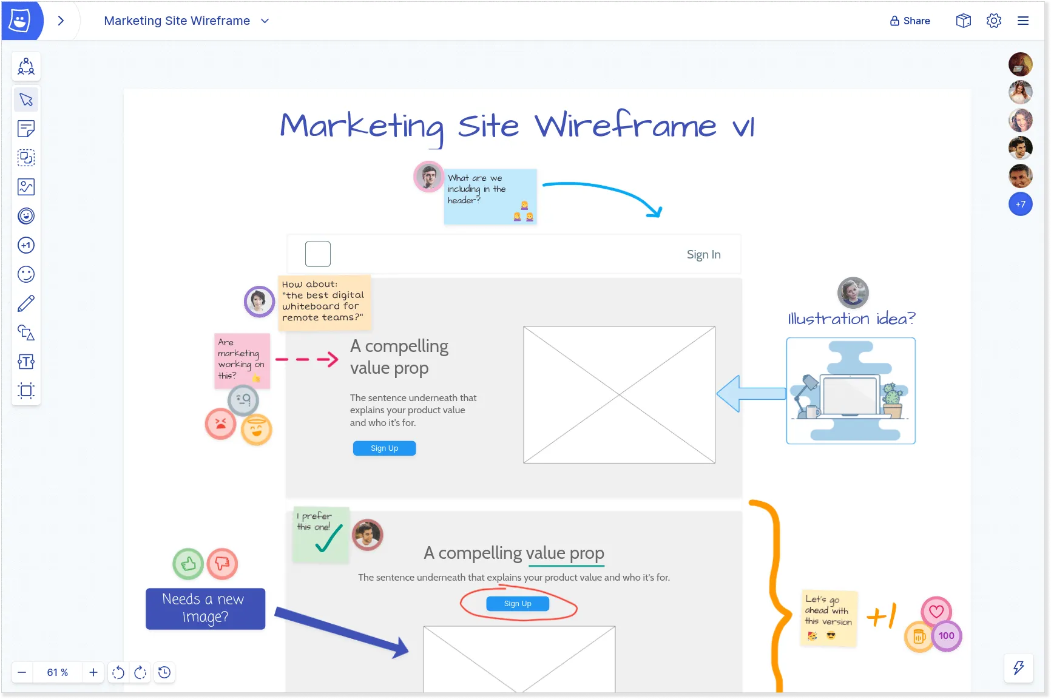
Task: Expand the Marketing Site Wireframe title dropdown
Action: click(265, 21)
